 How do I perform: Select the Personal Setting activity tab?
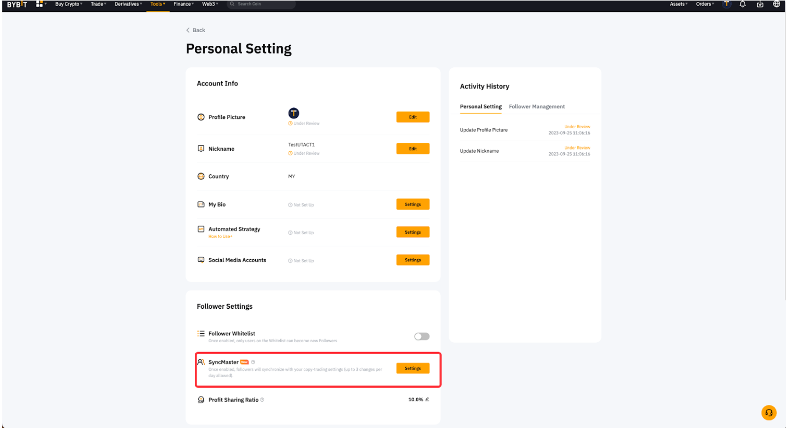point(481,107)
